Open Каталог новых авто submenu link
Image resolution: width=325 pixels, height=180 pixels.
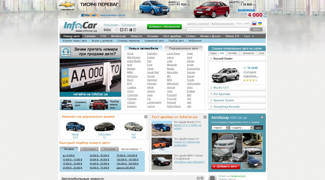coord(75,41)
